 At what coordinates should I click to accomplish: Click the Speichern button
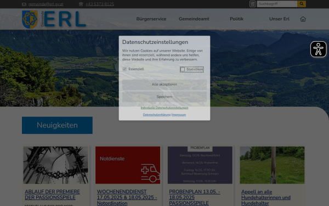pos(164,97)
